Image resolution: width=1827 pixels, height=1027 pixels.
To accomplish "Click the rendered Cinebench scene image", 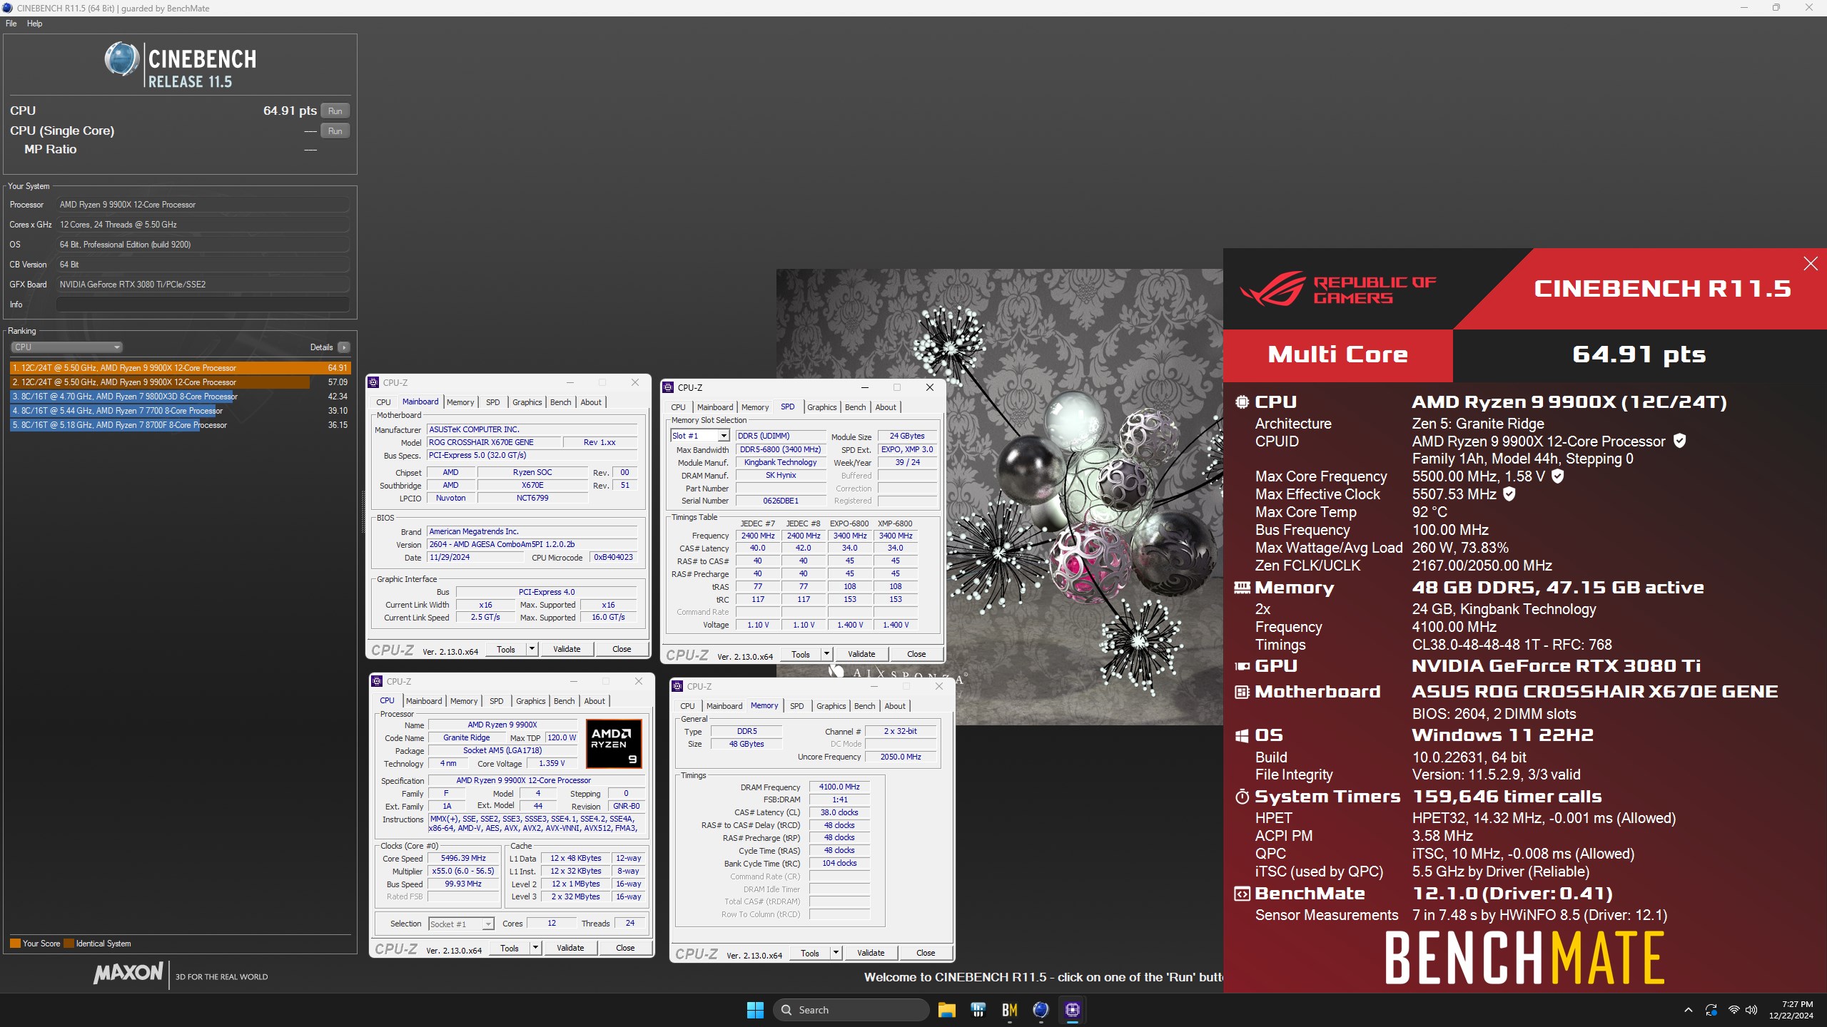I will [999, 496].
